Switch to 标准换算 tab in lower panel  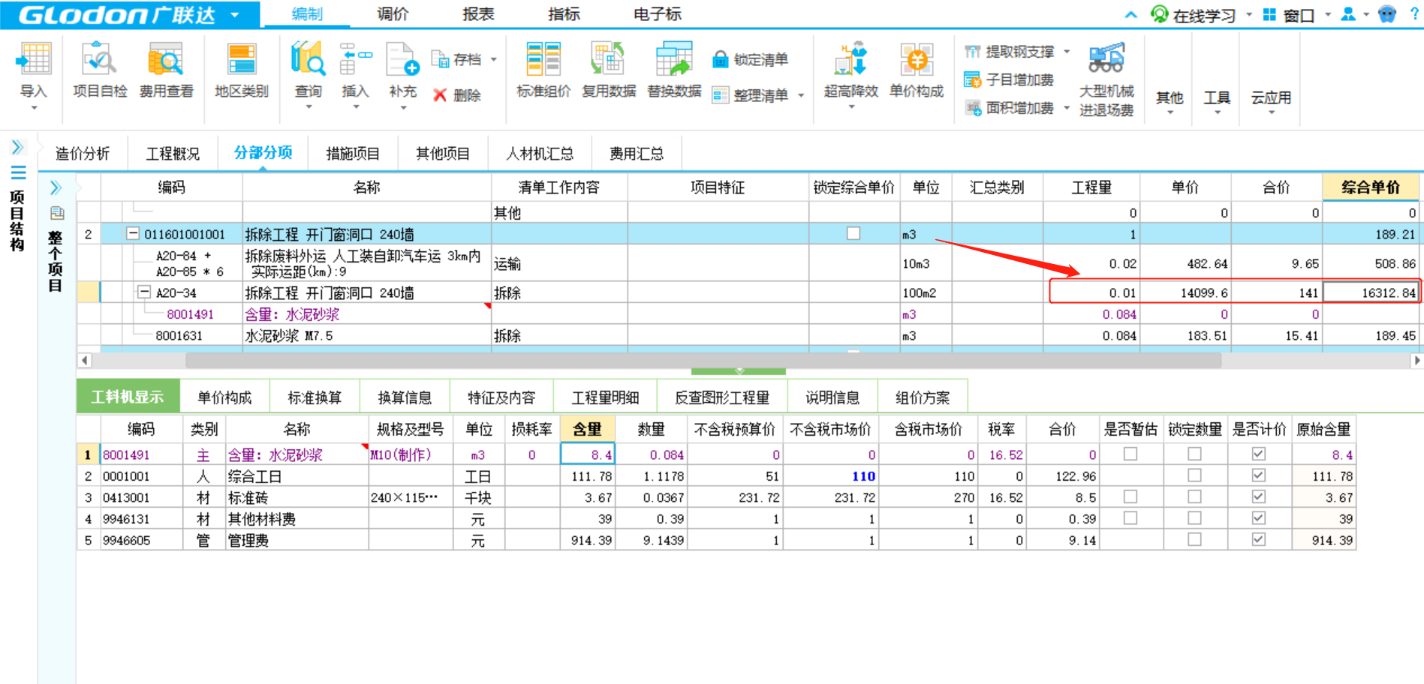click(315, 397)
